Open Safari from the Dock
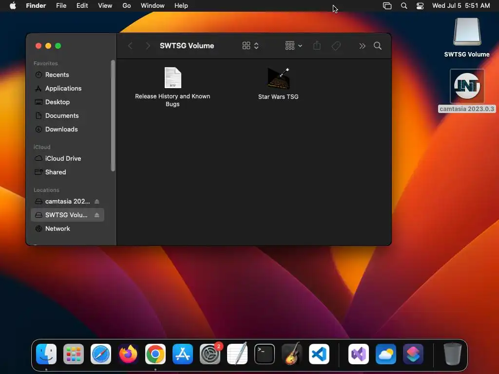 (101, 354)
